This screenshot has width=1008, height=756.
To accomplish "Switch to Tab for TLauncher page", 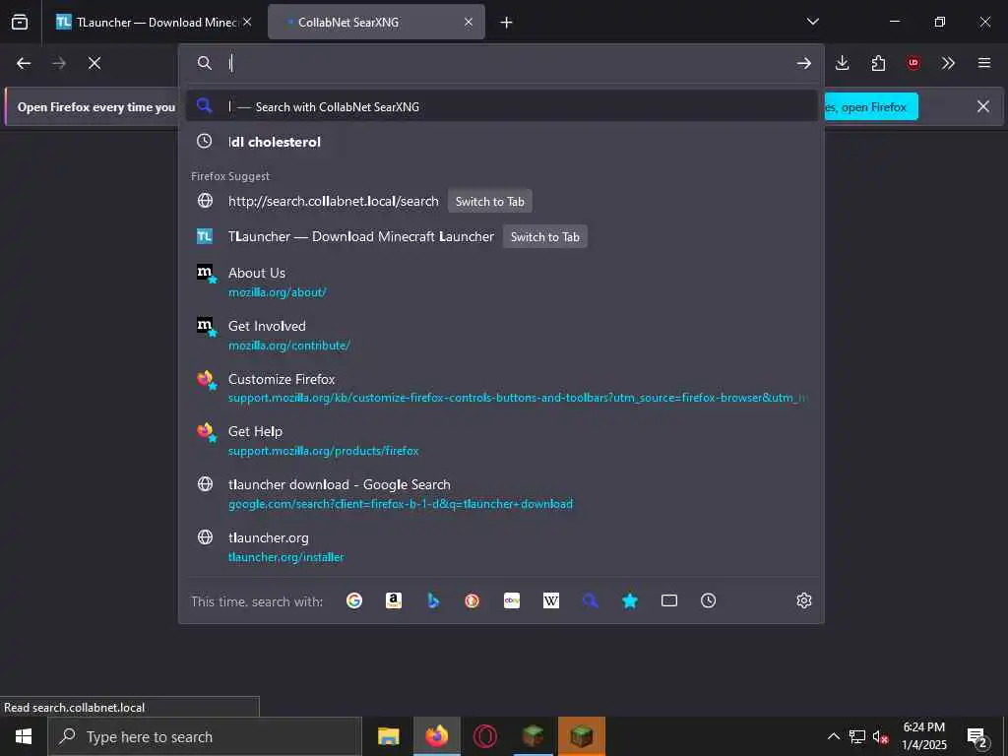I will (x=545, y=236).
